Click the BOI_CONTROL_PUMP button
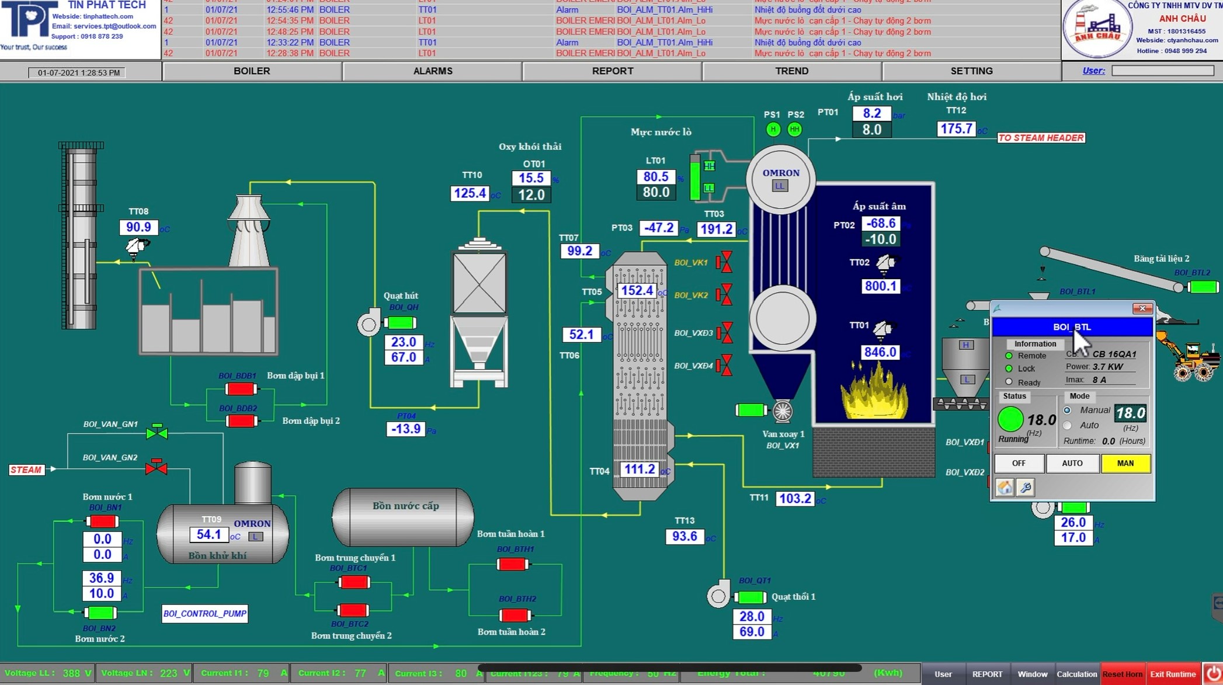The width and height of the screenshot is (1223, 685). [x=204, y=614]
